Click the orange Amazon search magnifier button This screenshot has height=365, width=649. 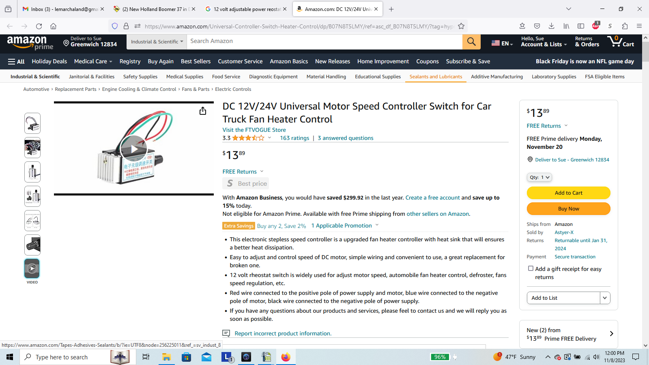coord(471,41)
